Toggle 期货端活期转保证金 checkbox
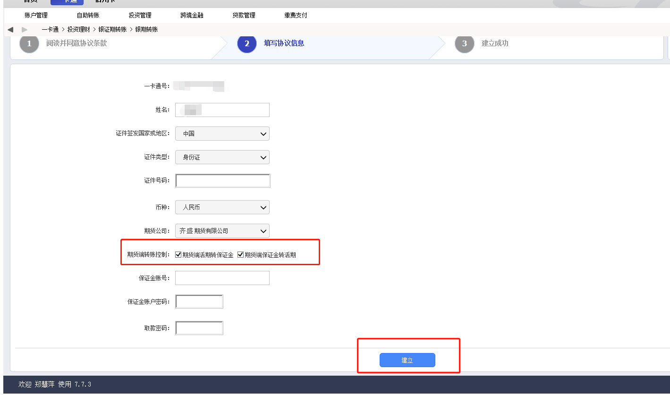This screenshot has height=395, width=670. [x=178, y=255]
